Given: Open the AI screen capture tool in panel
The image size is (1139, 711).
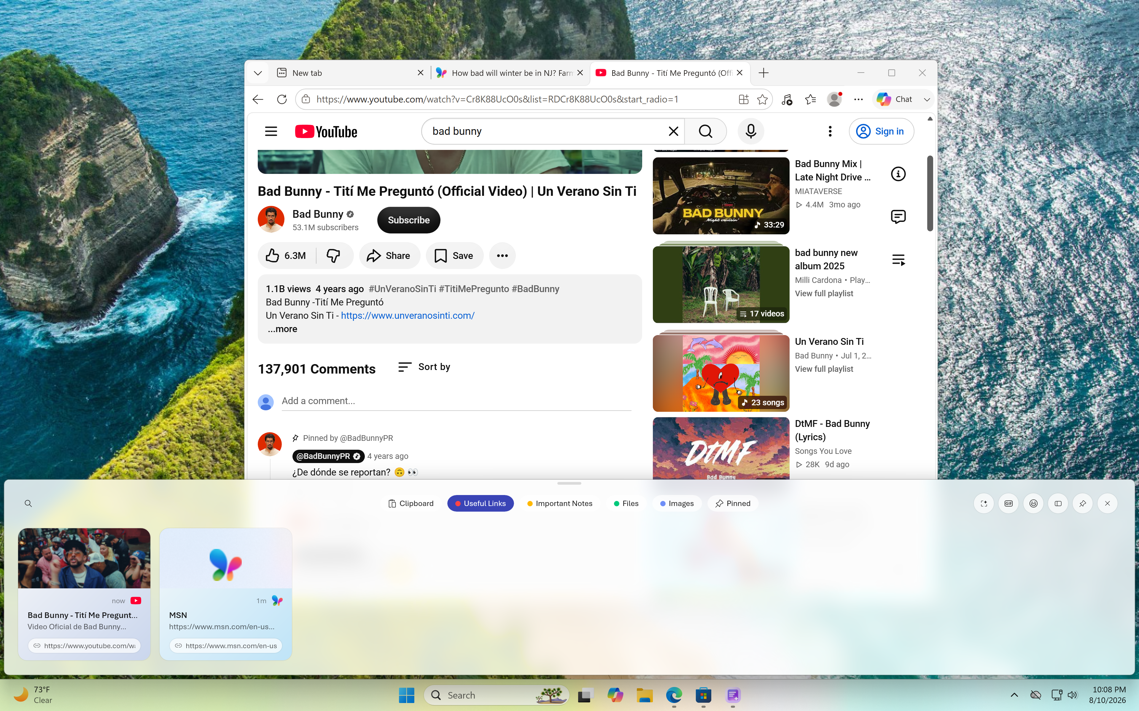Looking at the screenshot, I should (x=984, y=504).
